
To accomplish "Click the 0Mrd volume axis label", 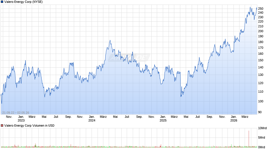I will click(262, 147).
